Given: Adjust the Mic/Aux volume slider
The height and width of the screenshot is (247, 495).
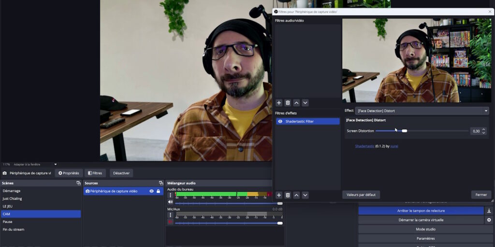Looking at the screenshot, I should click(229, 223).
